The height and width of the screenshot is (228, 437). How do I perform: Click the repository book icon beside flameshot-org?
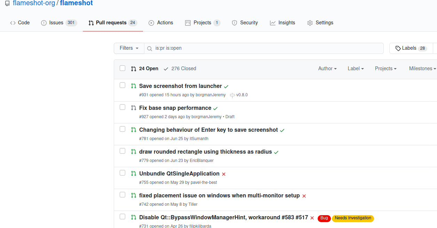tap(7, 4)
